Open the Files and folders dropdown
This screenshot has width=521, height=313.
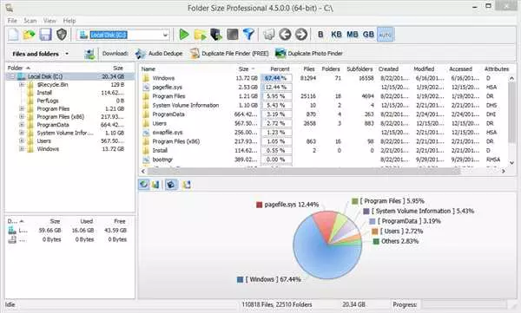(67, 54)
